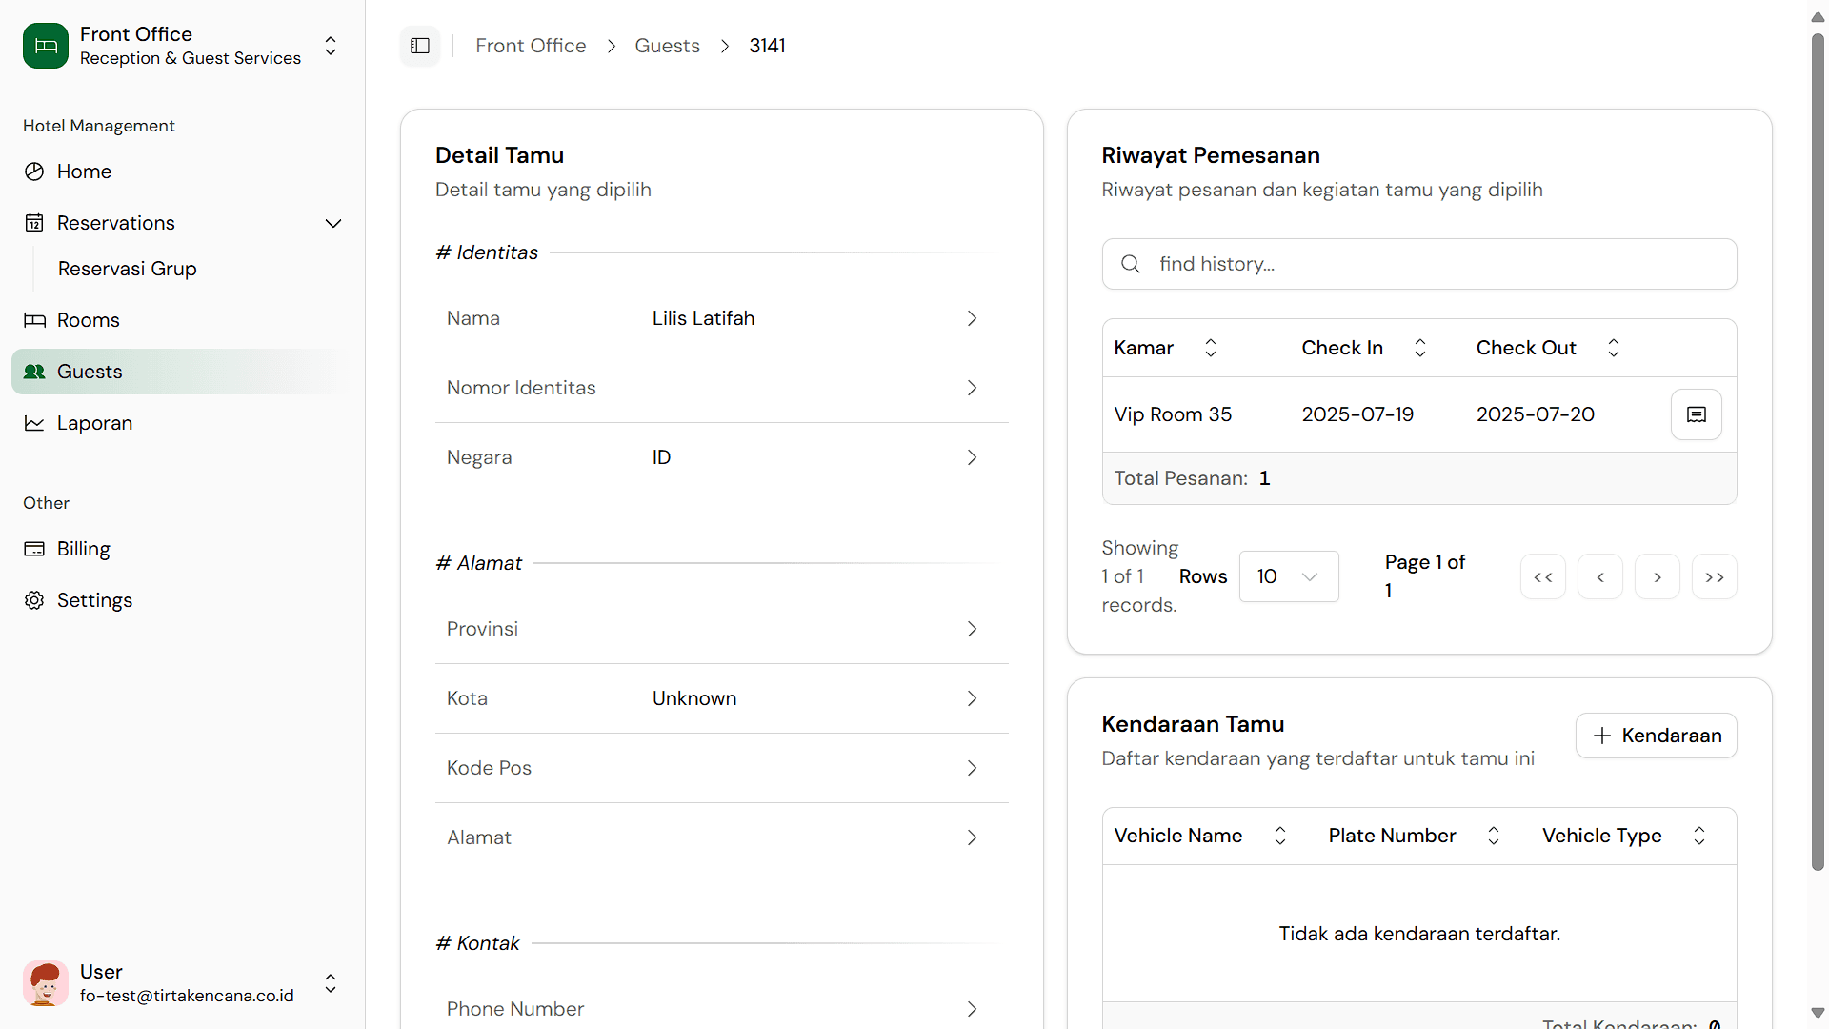Open the user account menu chevron
1829x1029 pixels.
[331, 983]
